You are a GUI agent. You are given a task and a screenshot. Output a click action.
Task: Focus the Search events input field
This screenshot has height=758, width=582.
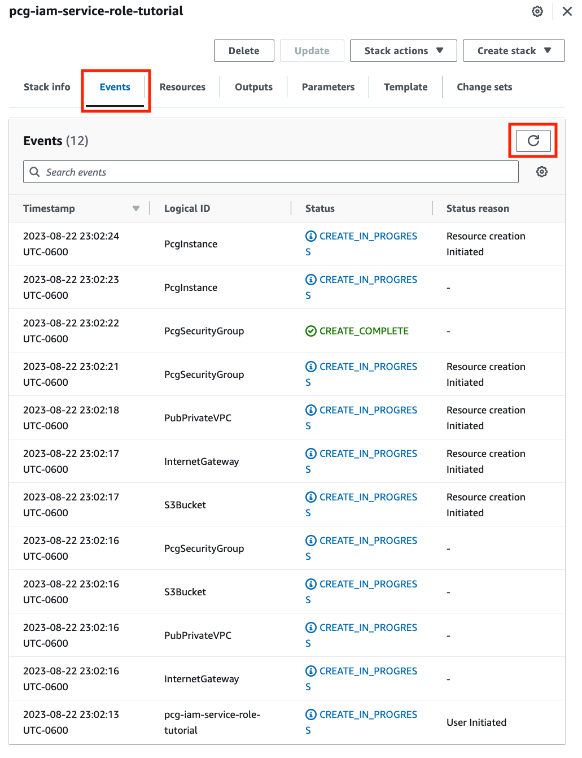coord(271,172)
